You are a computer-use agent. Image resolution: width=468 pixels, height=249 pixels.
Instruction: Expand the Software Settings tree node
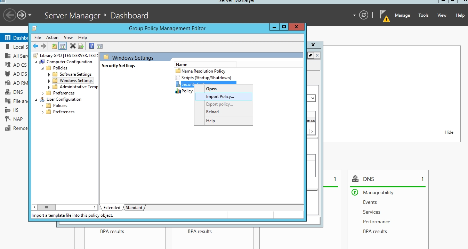coord(49,74)
